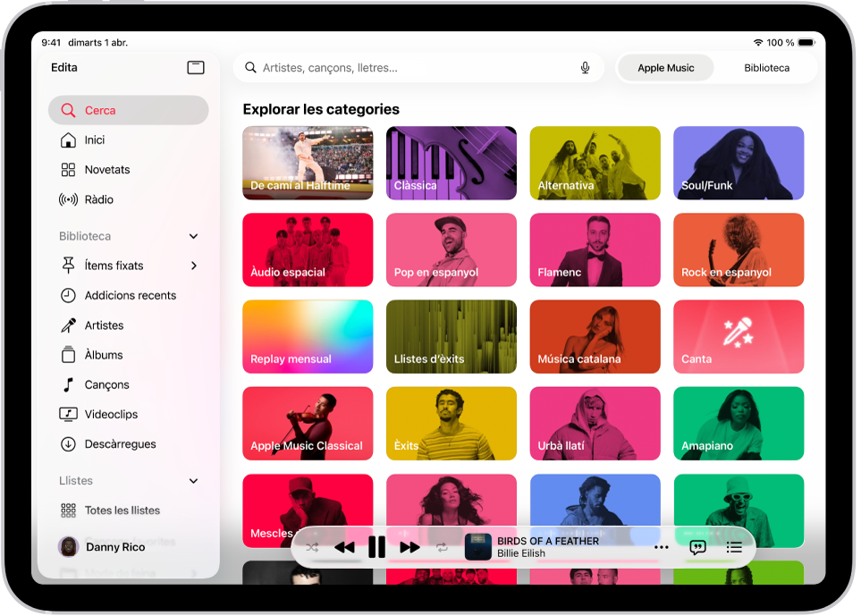The width and height of the screenshot is (861, 616).
Task: Click the Llistes section header text
Action: pyautogui.click(x=76, y=481)
